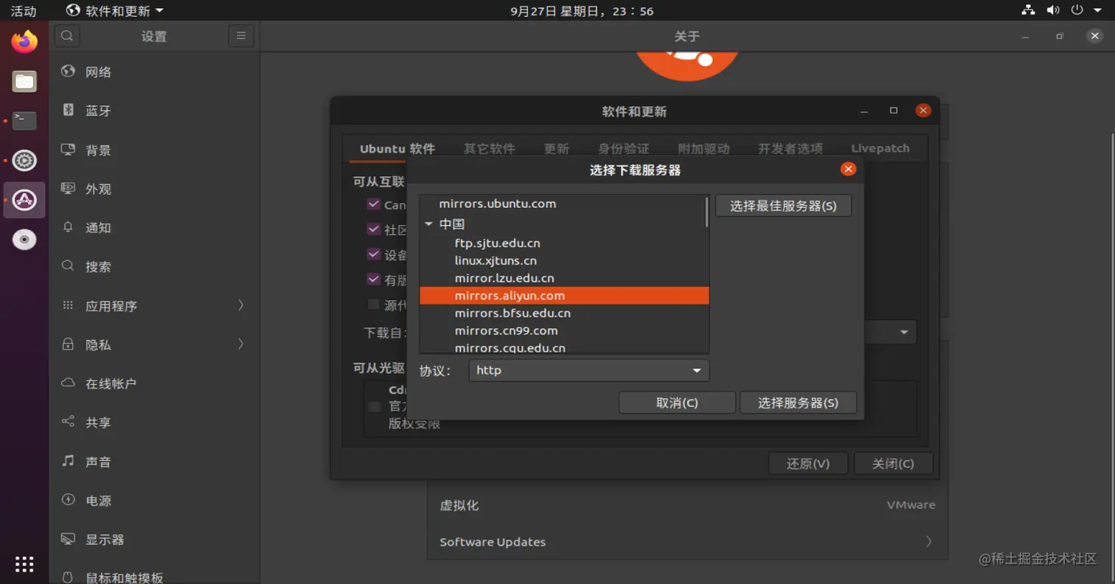Screen dimensions: 1115x584
Task: Click the 还原(V) button in 软件和更新
Action: pos(808,463)
